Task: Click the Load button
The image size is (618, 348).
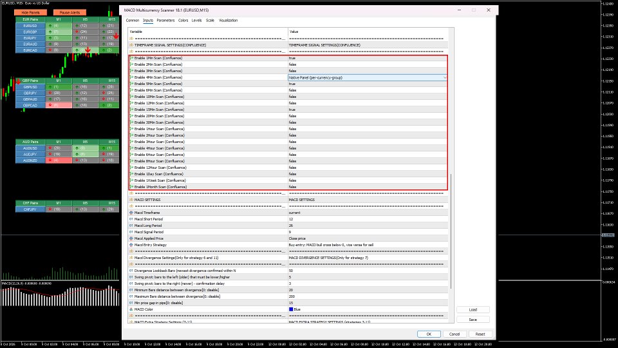Action: (x=473, y=310)
